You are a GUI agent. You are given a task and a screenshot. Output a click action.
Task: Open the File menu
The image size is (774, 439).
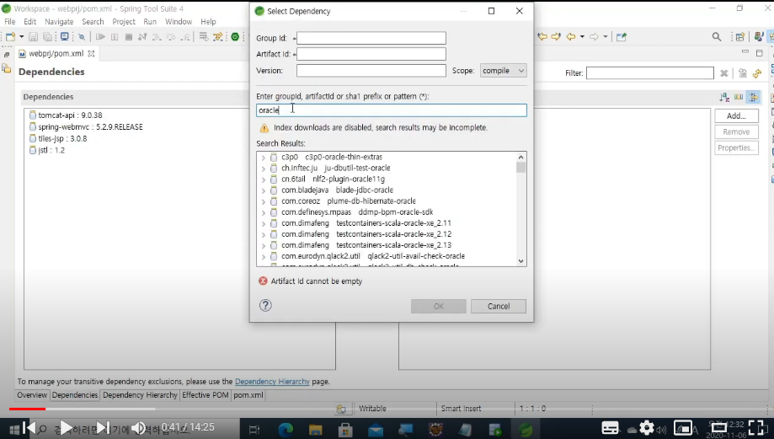click(x=10, y=22)
